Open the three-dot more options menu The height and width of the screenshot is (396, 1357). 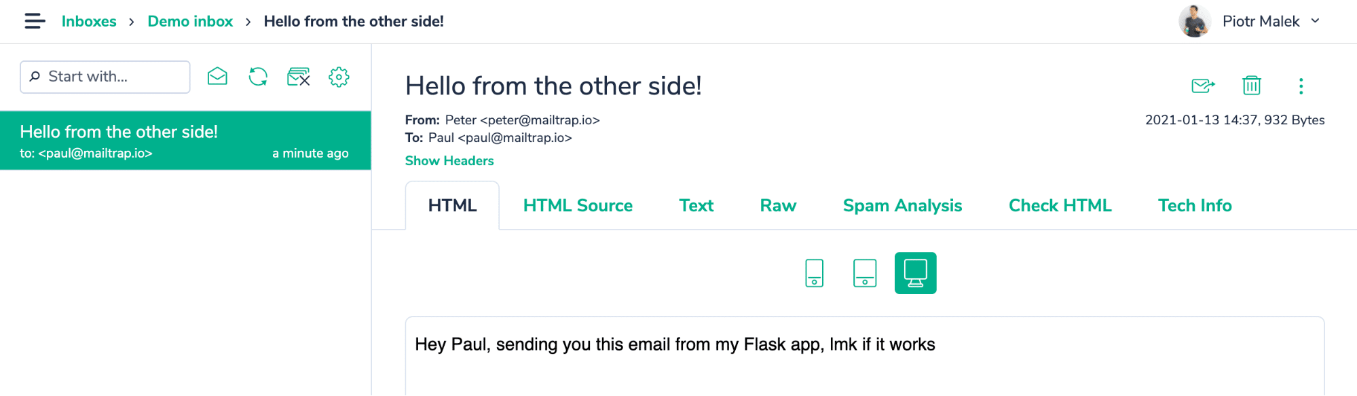coord(1301,86)
